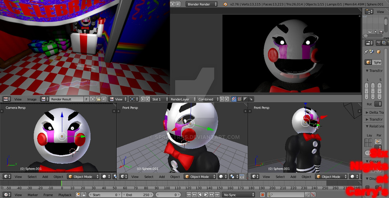Collapse the Relations panel

(375, 126)
